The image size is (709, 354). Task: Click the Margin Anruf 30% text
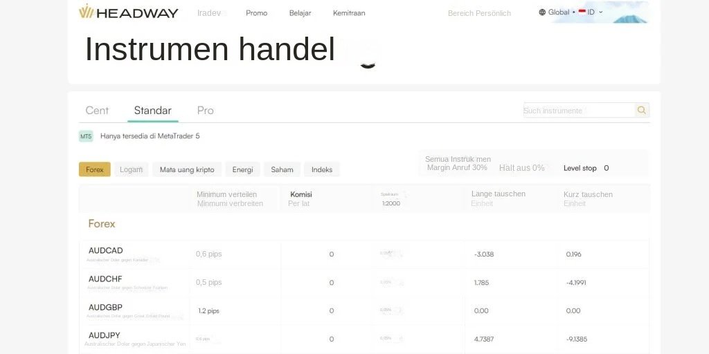(457, 167)
